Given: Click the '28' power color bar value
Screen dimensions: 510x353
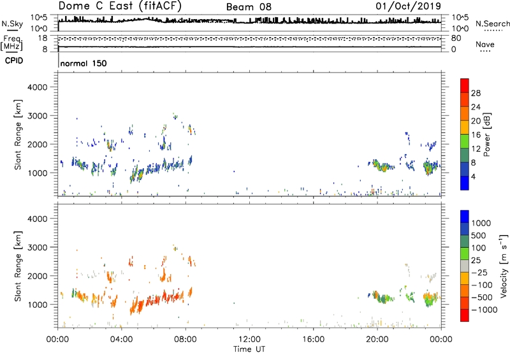Looking at the screenshot, I should (x=476, y=93).
